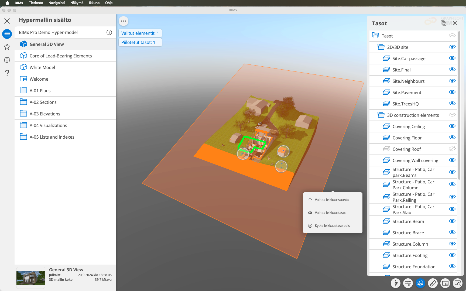Screen dimensions: 466x291
Task: Open settings gear in left sidebar
Action: 7,60
